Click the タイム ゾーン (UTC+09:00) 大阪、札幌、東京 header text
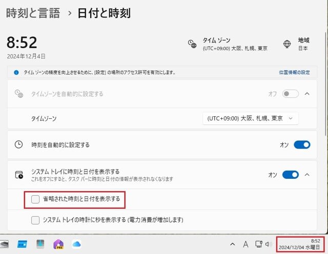 click(x=235, y=44)
